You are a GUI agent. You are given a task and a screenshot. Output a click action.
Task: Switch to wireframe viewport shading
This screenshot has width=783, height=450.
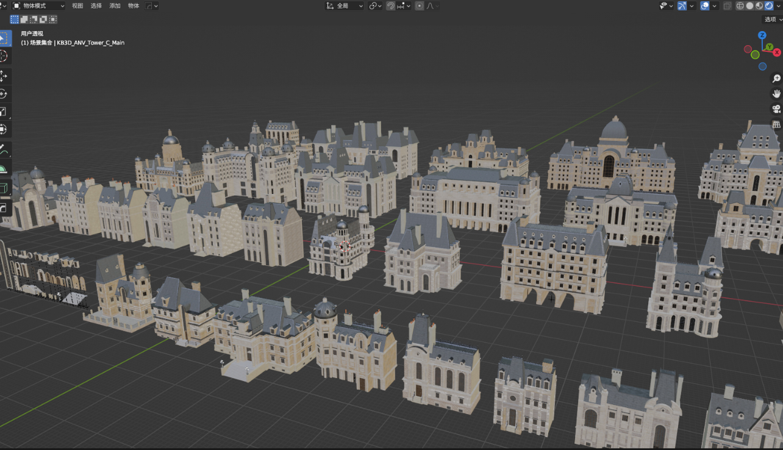[740, 5]
